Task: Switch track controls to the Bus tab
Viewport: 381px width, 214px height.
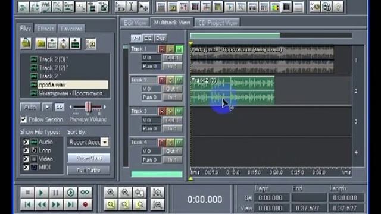Action: [160, 38]
